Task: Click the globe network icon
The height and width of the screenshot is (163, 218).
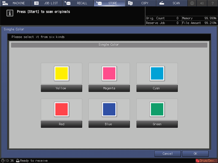Action: (192, 3)
